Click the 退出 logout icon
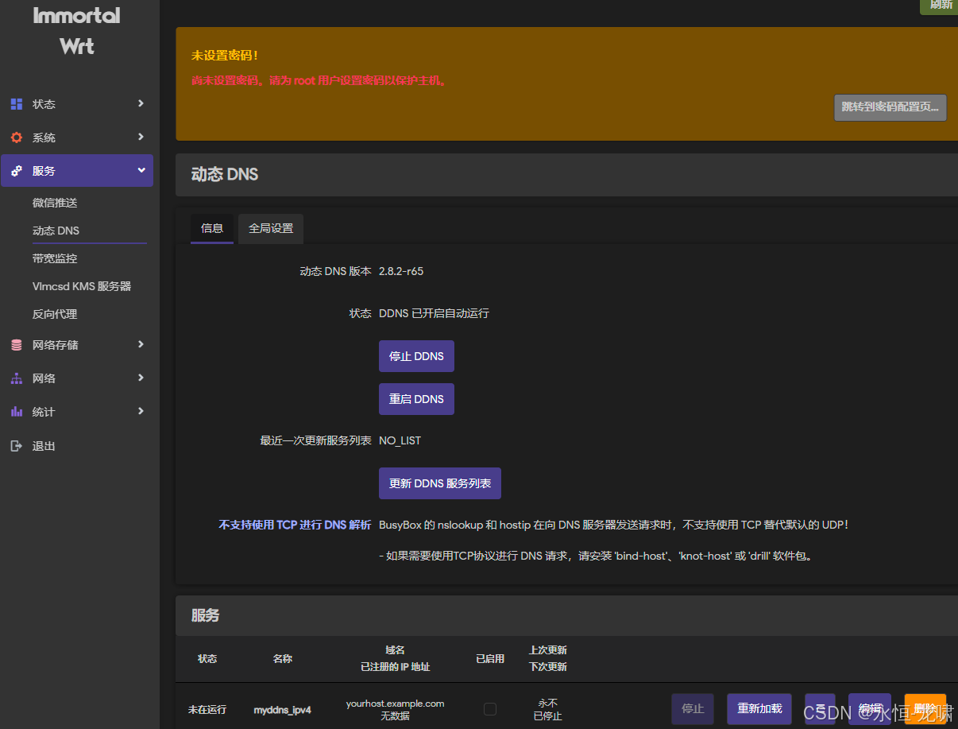The image size is (958, 729). point(17,446)
